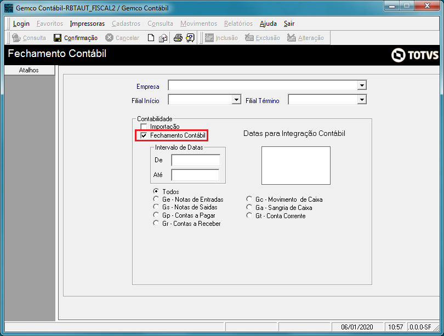Open the Relatórios menu
This screenshot has height=336, width=444.
coord(238,24)
